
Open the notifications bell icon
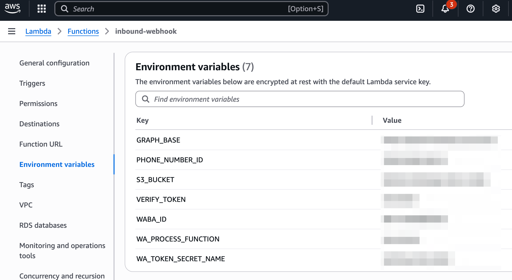coord(445,9)
